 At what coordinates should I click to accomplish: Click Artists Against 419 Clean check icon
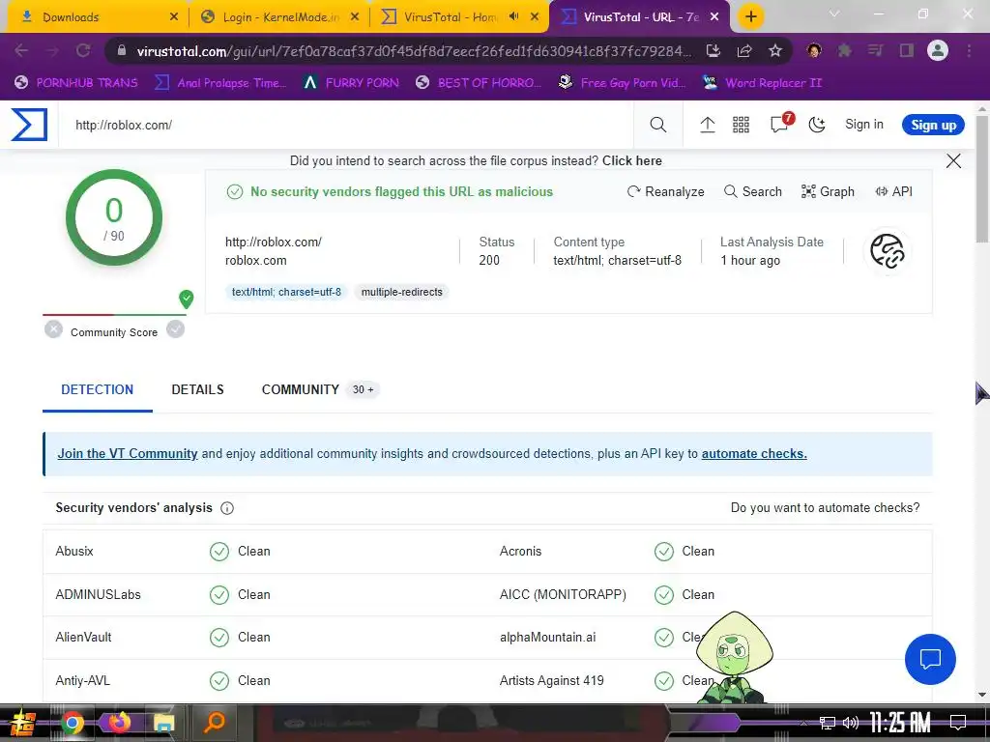[663, 681]
